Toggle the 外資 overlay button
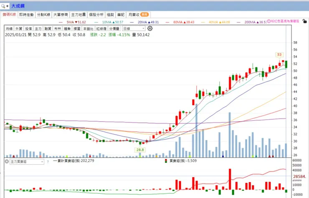Viewport: 309px width, 198px height. click(19, 28)
